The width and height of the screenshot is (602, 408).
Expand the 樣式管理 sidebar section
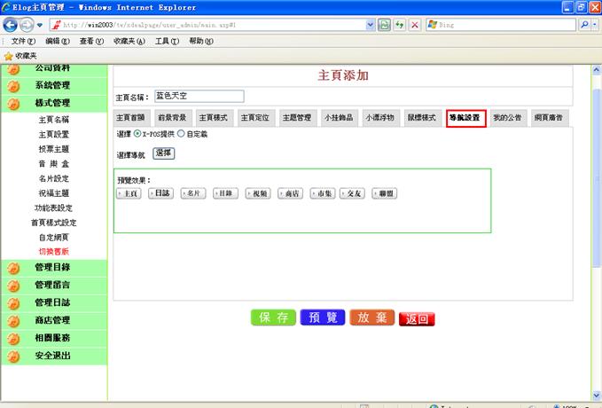pyautogui.click(x=52, y=103)
